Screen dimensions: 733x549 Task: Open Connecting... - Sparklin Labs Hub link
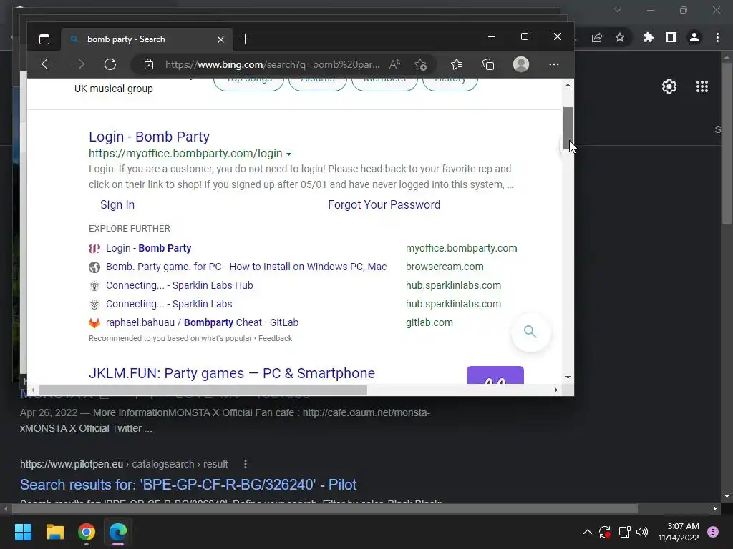pos(180,285)
